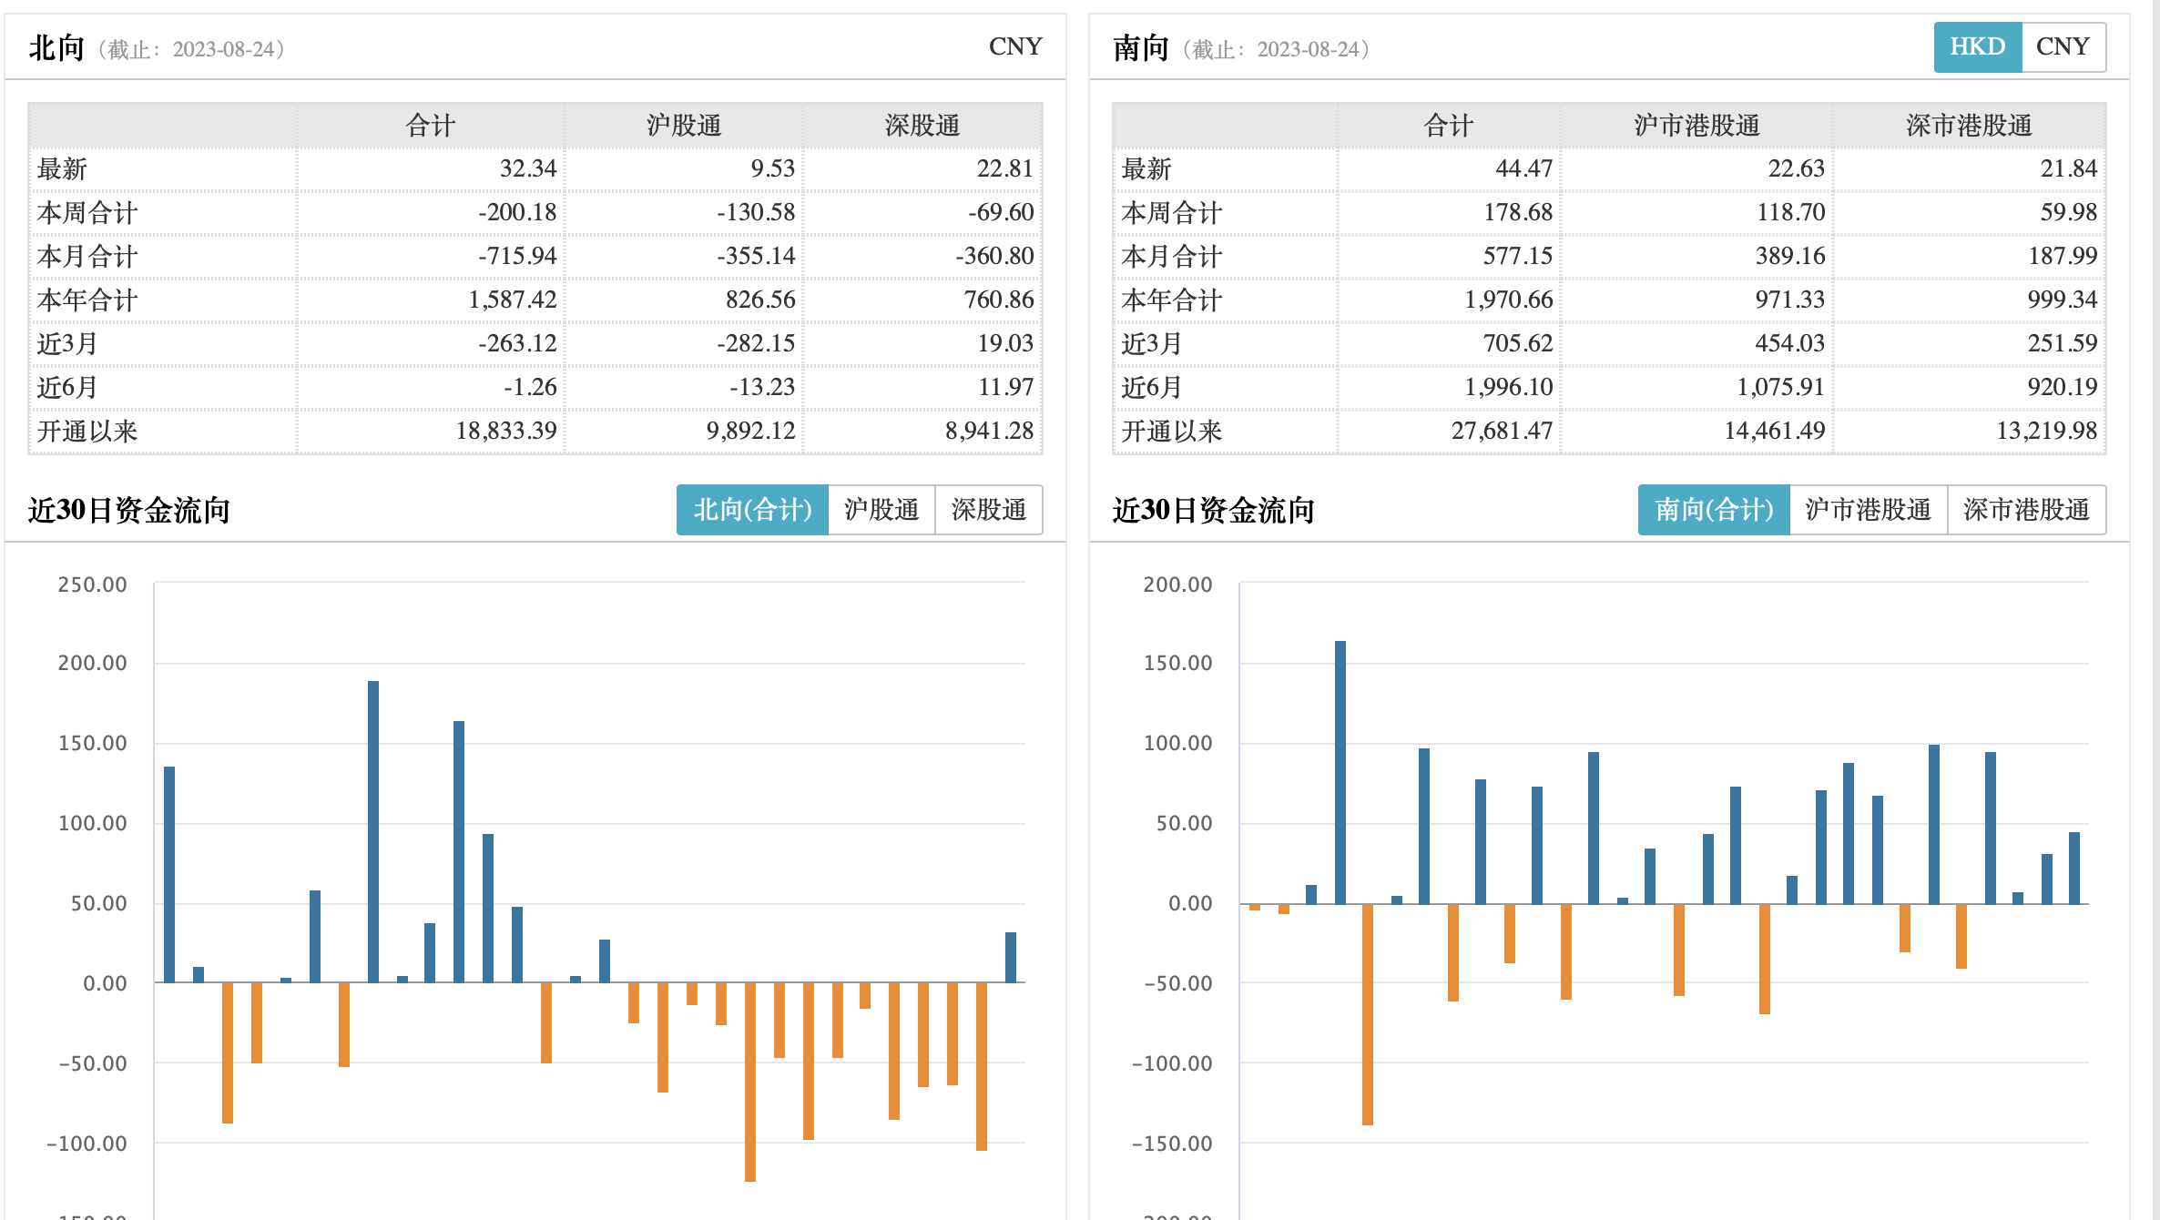This screenshot has height=1220, width=2160.
Task: Select the 南向(合计) chart tab
Action: 1713,510
